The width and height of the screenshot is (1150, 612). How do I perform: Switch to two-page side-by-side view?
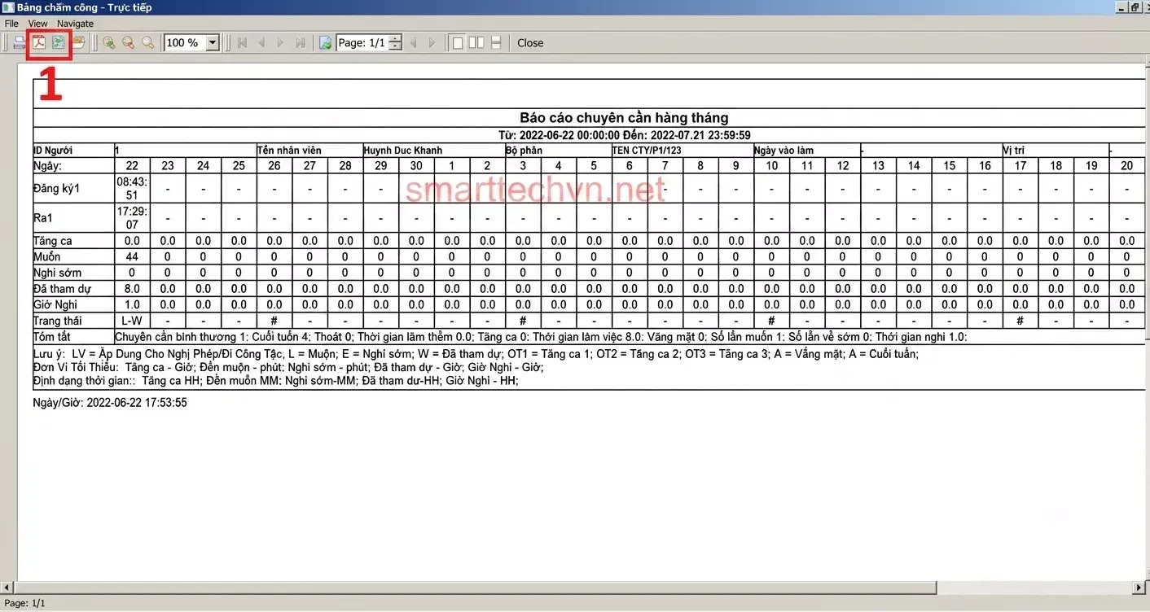tap(476, 43)
